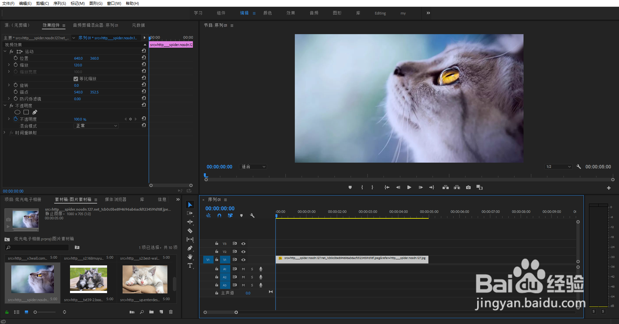Mute audio track A1

pos(243,269)
